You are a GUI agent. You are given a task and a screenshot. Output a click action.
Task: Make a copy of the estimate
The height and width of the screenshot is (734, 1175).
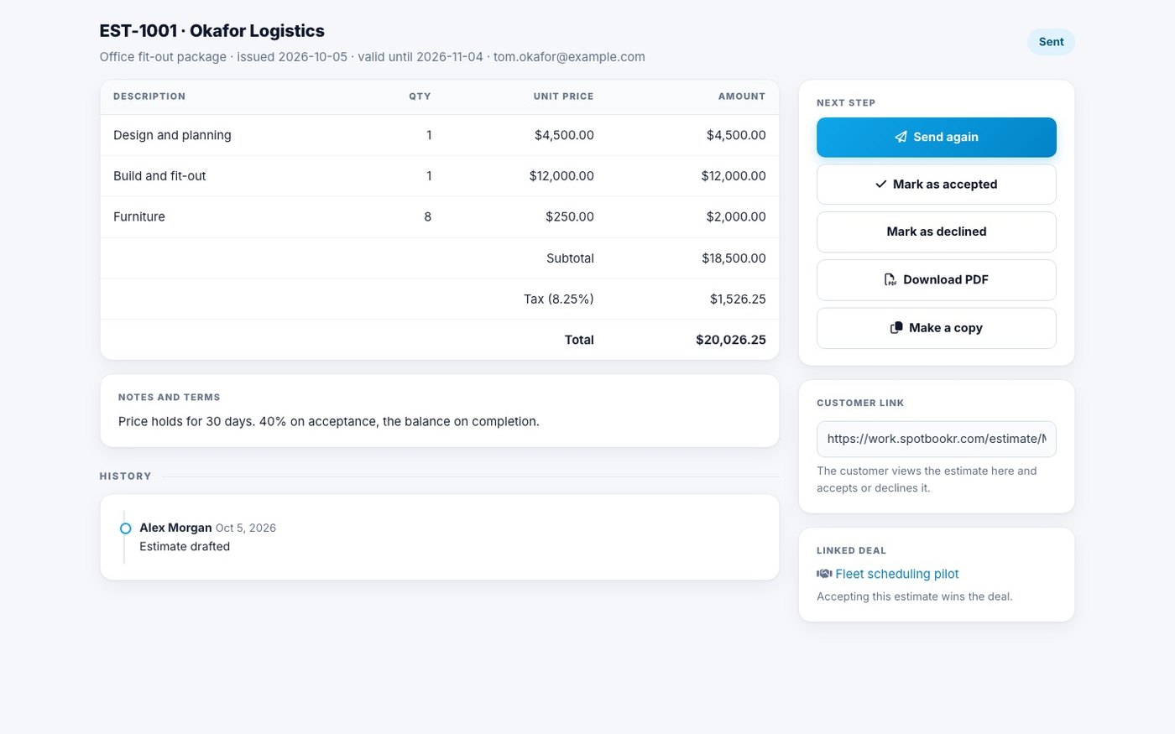click(x=937, y=328)
